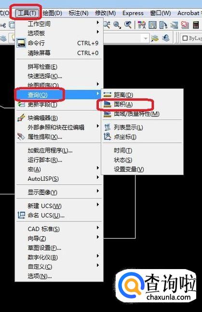The width and height of the screenshot is (202, 312).
Task: Click the DesignCenter grid icon
Action: (152, 25)
